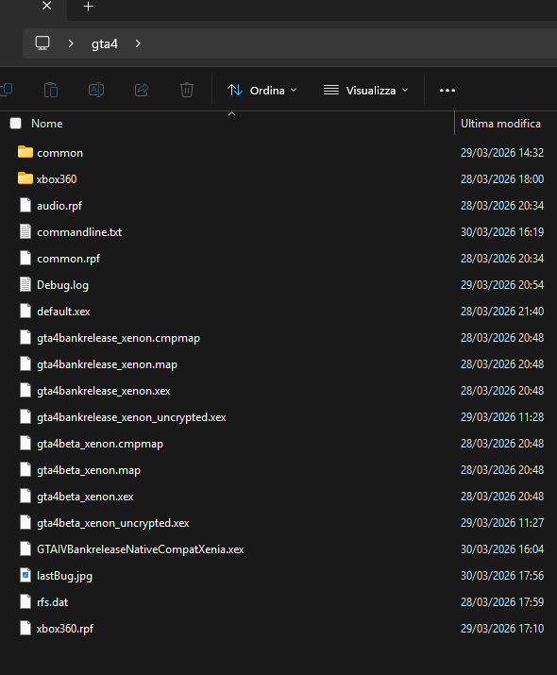The height and width of the screenshot is (675, 557).
Task: Click the name 'GTAIVBankreleaseNativeCompatXenia.xex'
Action: click(141, 549)
